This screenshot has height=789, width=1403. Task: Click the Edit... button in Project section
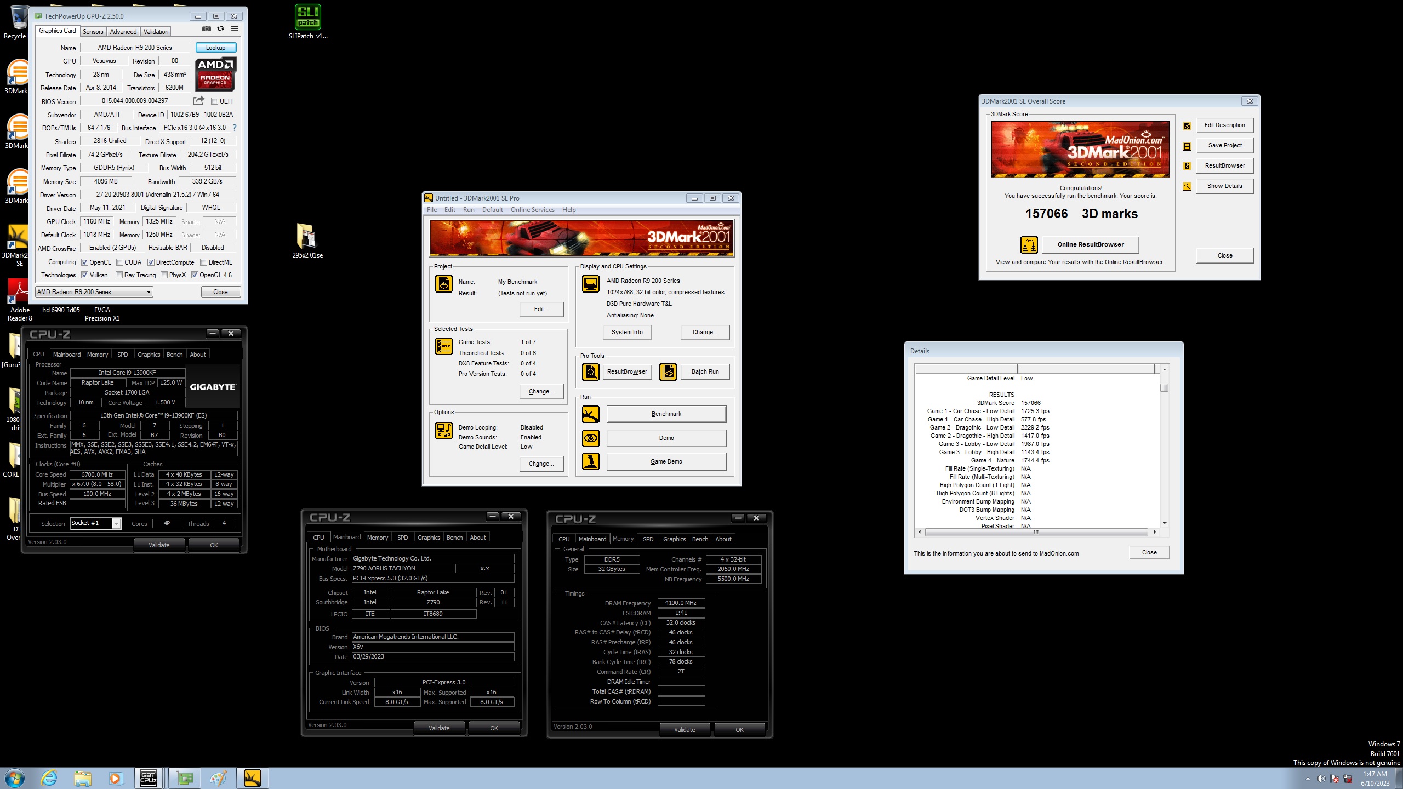[x=541, y=310]
